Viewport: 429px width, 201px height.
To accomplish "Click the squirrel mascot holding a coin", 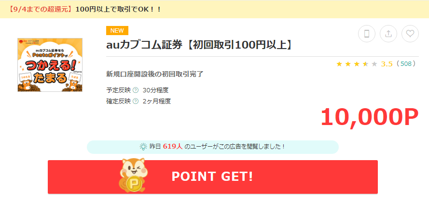I will 133,176.
